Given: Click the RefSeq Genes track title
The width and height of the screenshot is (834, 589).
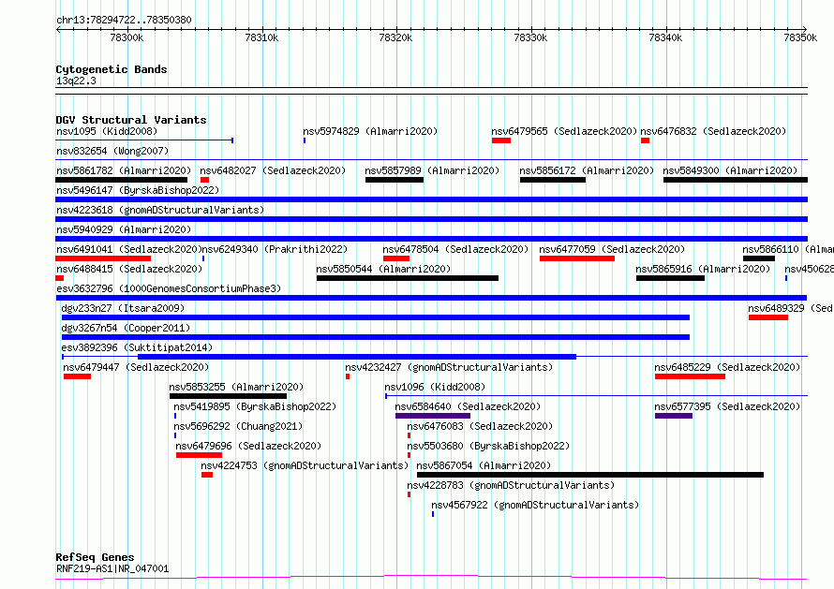Looking at the screenshot, I should (95, 558).
